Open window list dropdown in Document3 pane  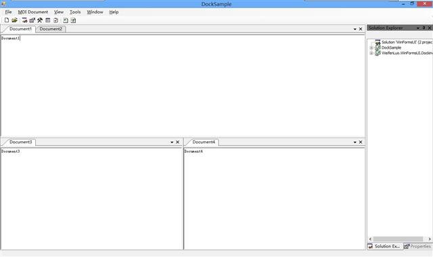172,142
